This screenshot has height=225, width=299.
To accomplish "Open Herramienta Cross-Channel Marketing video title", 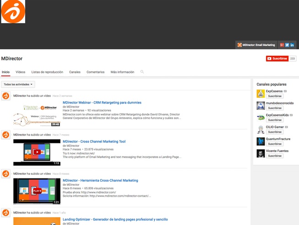I will point(100,181).
